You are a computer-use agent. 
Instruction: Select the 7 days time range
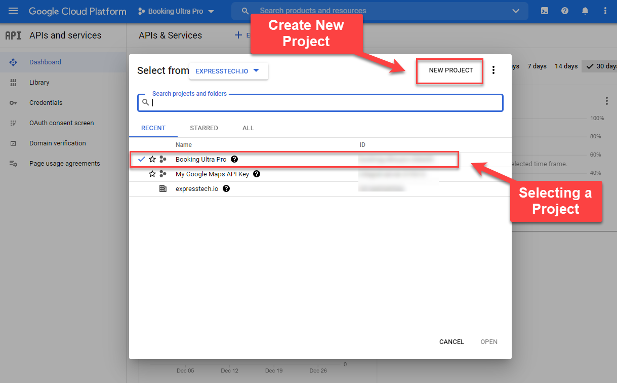[537, 66]
